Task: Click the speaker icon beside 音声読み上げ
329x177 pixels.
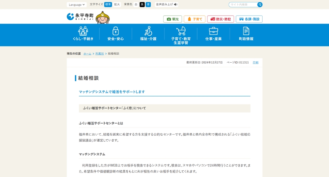Action: 176,4
